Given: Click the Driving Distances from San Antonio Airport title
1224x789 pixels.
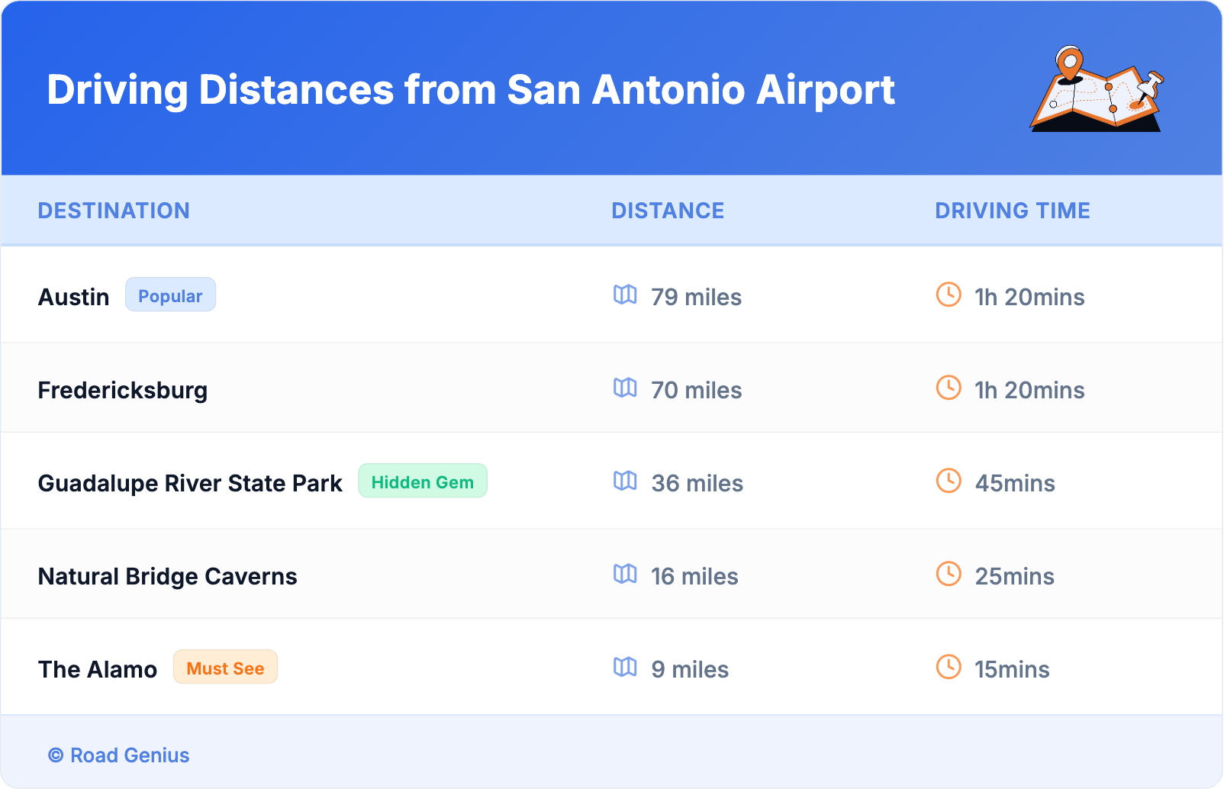Looking at the screenshot, I should [x=470, y=90].
